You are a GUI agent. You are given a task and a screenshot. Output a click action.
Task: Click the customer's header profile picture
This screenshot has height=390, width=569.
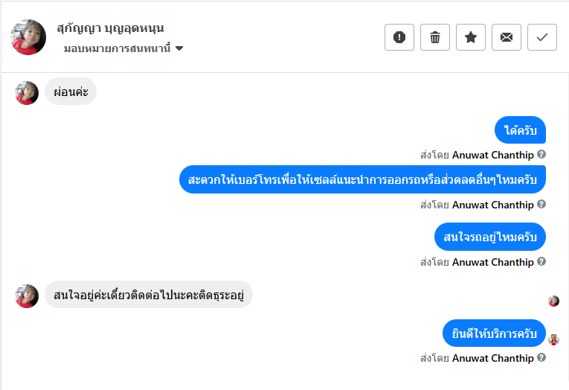pos(28,37)
